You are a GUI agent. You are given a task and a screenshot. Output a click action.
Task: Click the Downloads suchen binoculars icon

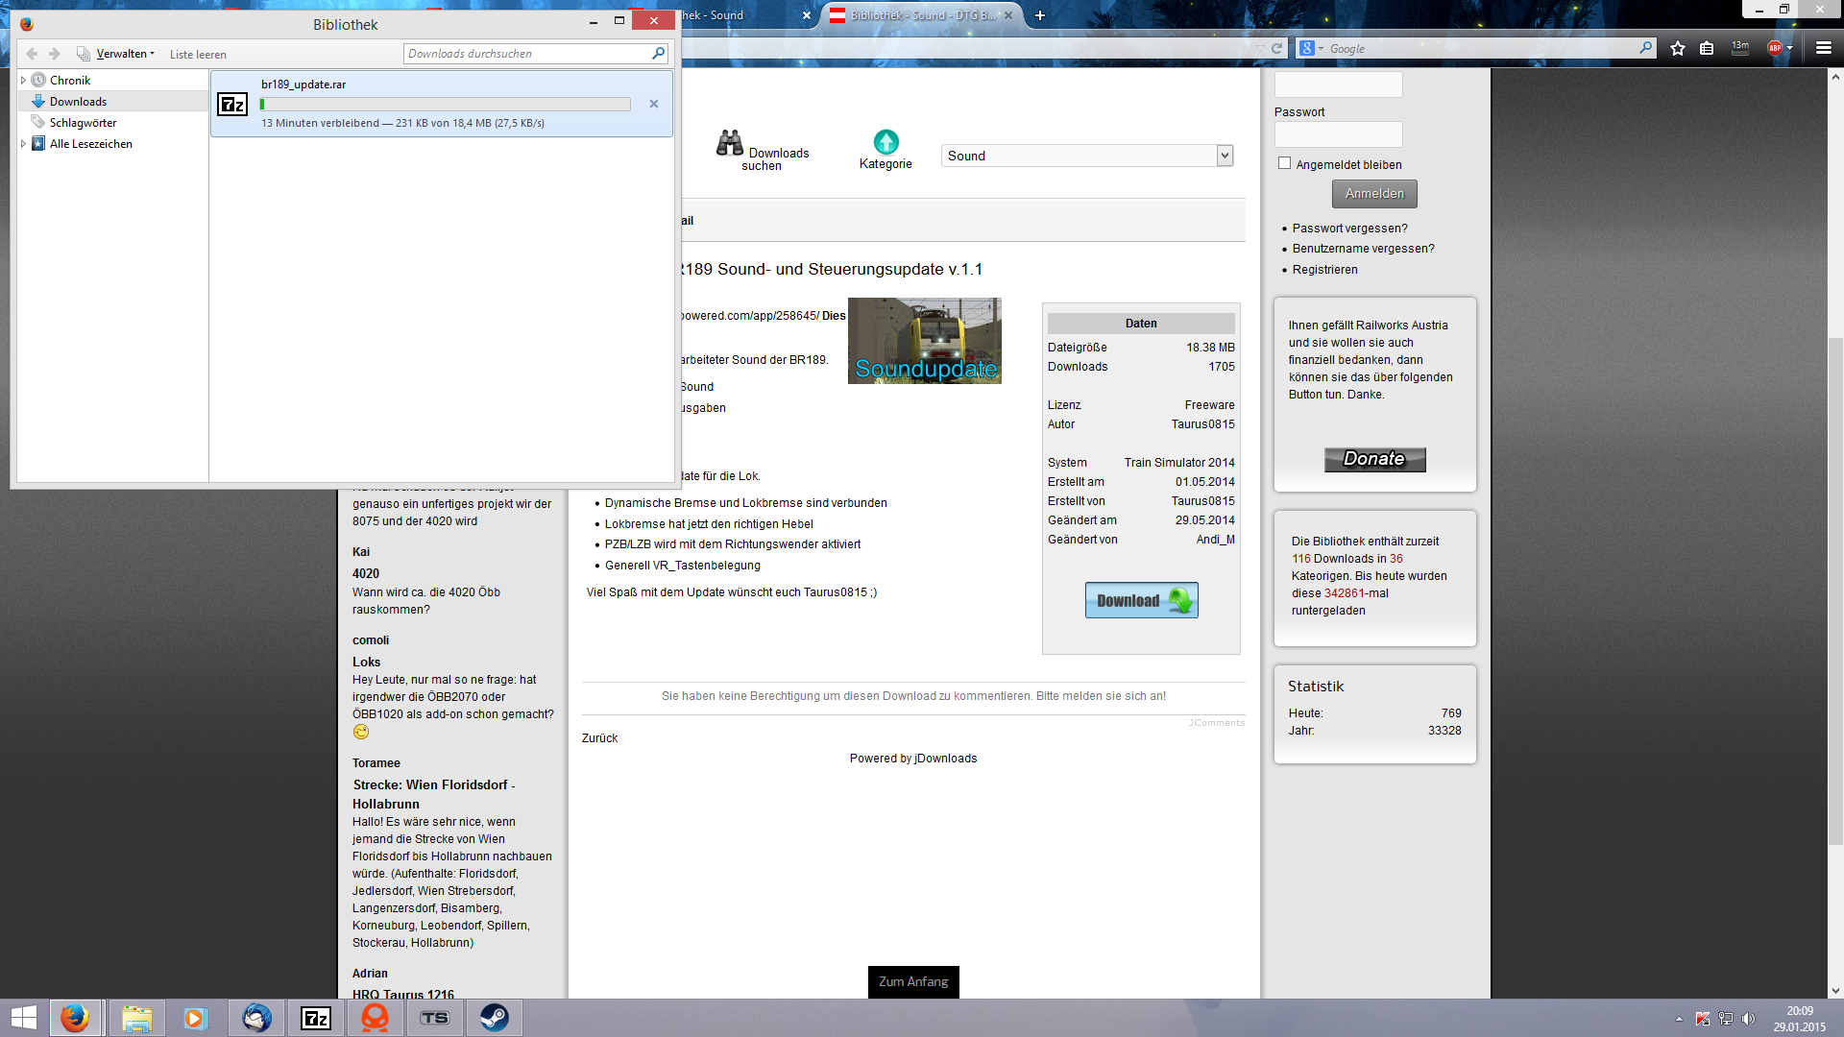point(730,143)
